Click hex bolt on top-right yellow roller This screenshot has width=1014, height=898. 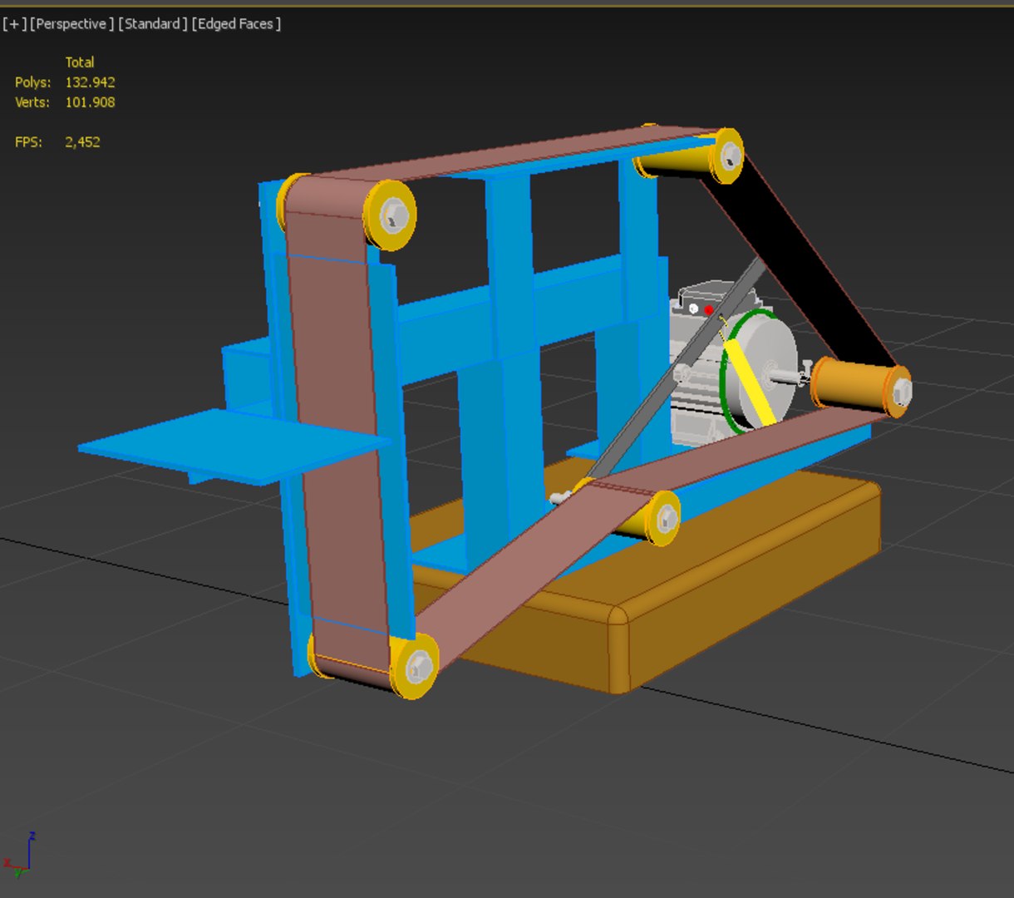coord(731,155)
